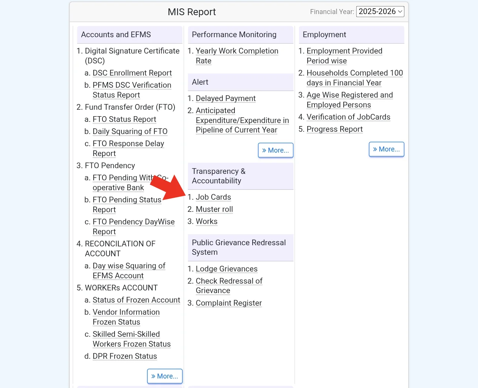The height and width of the screenshot is (388, 478).
Task: Open the Job Cards link
Action: coord(213,197)
